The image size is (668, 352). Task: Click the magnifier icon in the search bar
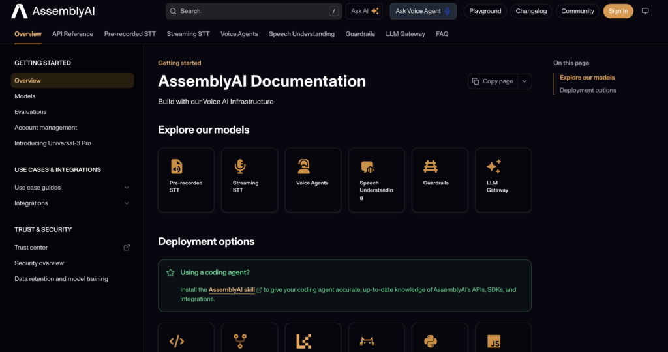point(173,11)
